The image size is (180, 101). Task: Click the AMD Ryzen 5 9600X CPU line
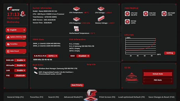click(x=49, y=14)
